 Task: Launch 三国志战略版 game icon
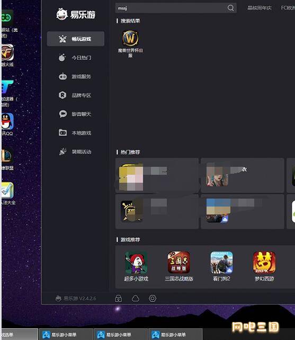point(179,262)
